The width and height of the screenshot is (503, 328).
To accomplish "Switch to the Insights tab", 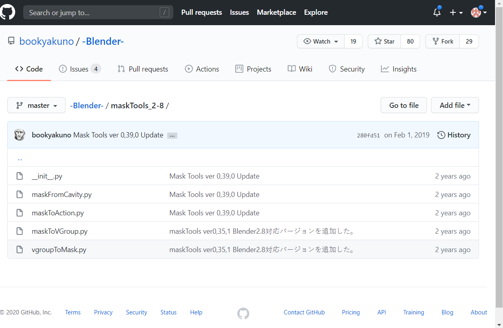I will pos(399,69).
